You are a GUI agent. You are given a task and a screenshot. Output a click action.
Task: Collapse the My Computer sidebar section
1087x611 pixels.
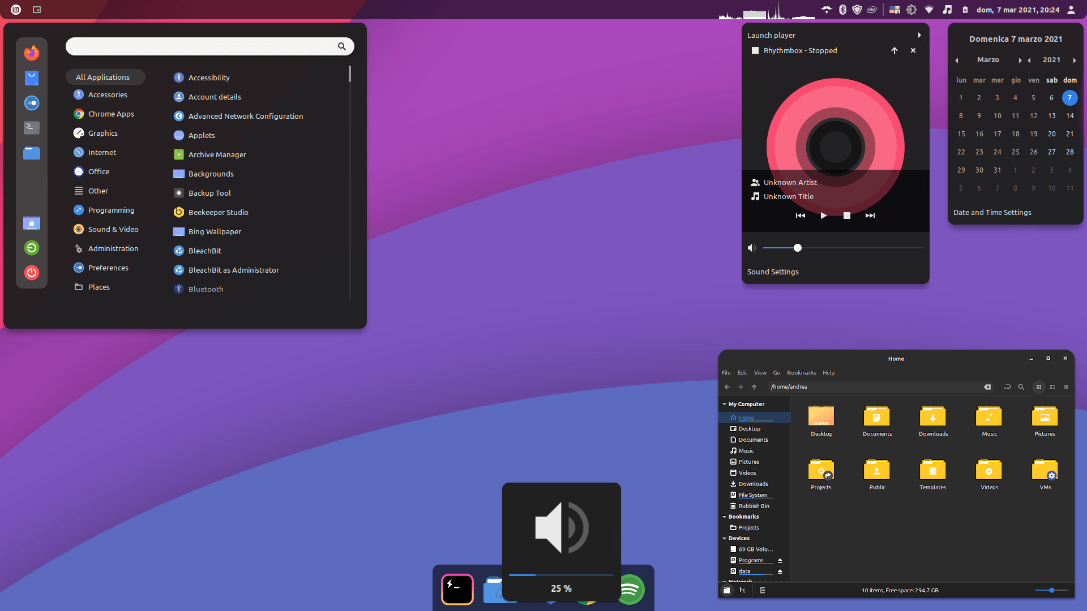[x=724, y=405]
